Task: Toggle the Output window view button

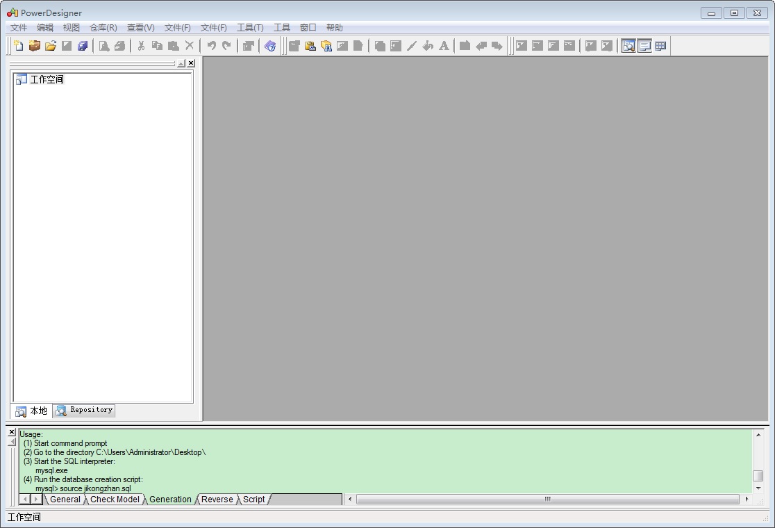Action: point(644,46)
